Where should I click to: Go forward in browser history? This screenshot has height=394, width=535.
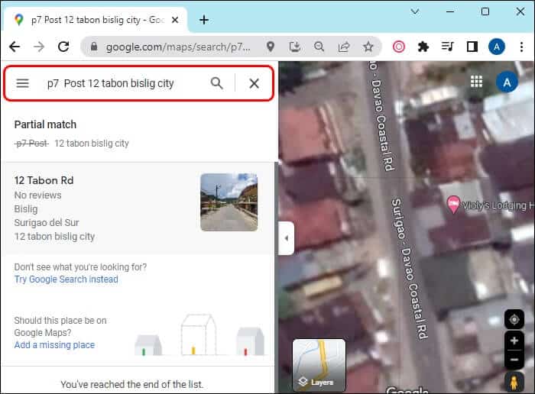(x=39, y=47)
